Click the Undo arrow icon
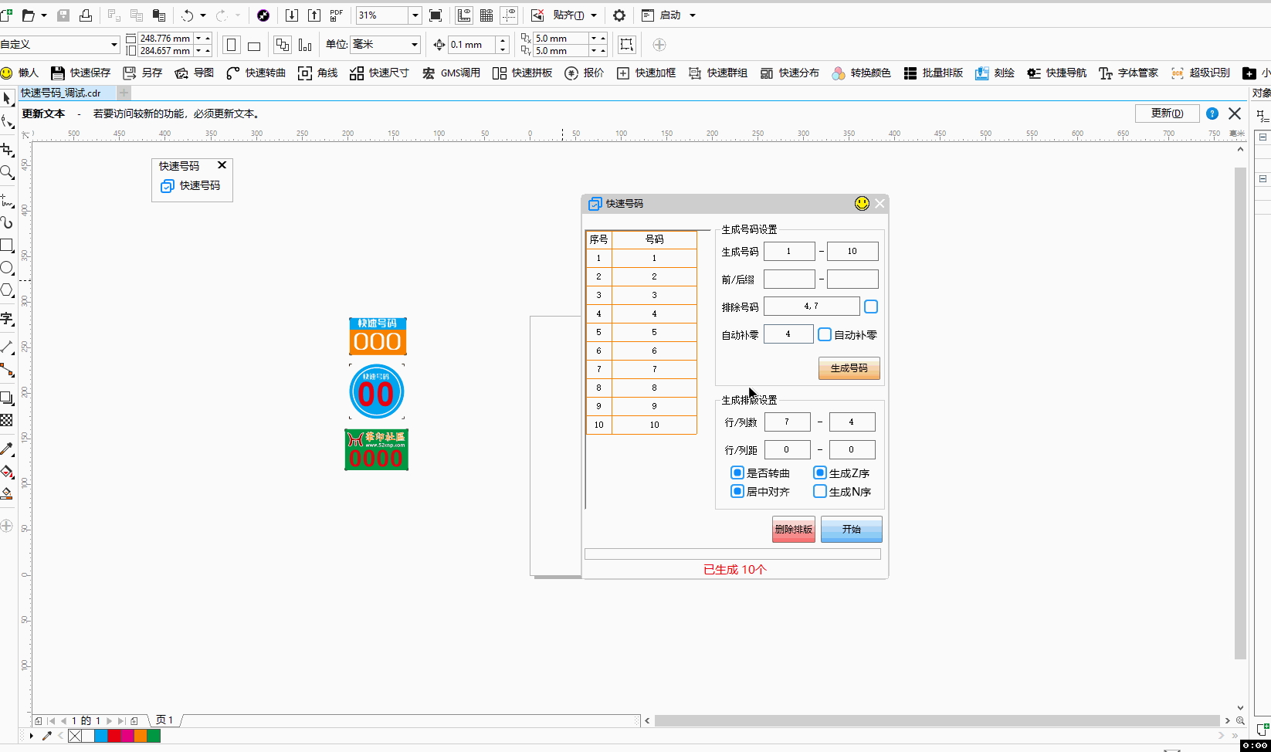This screenshot has width=1271, height=752. coord(187,15)
